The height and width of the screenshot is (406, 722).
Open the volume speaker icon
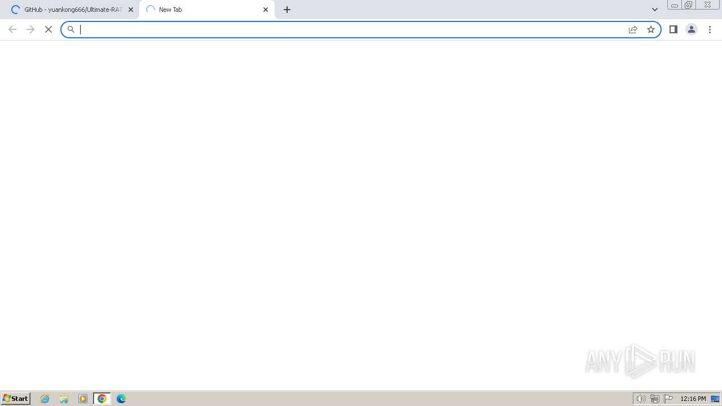click(x=641, y=399)
